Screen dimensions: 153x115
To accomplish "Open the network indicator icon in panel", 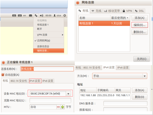I will tap(36, 16).
